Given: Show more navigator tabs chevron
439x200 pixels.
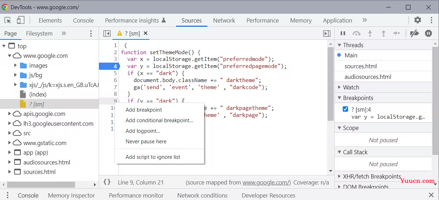Looking at the screenshot, I should [x=64, y=33].
